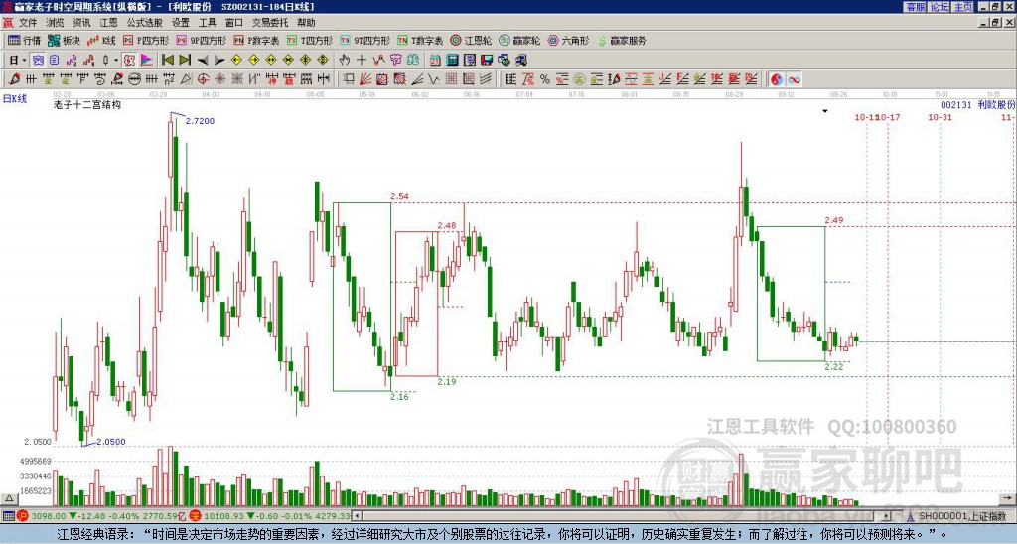The image size is (1017, 544).
Task: Open the 9P四方形 tool
Action: (201, 40)
